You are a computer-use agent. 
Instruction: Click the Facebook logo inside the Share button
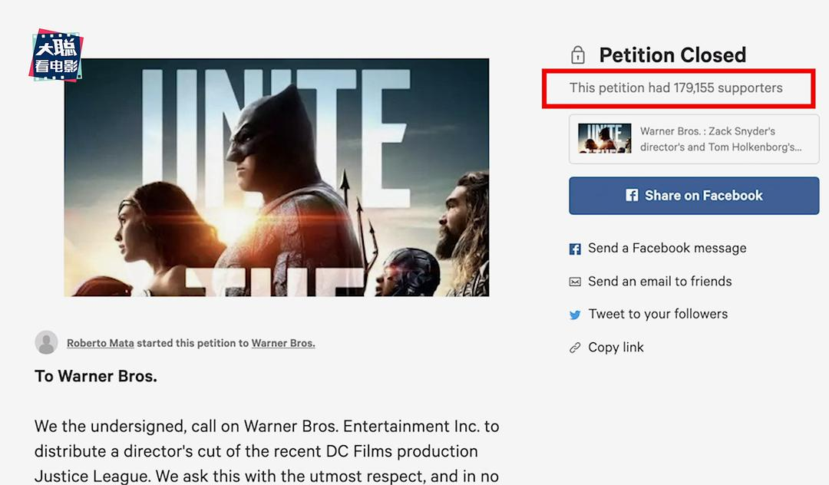coord(632,196)
